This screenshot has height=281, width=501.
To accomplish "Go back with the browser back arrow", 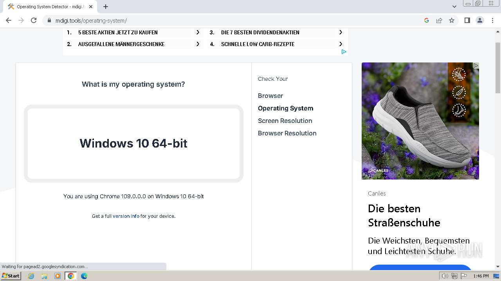I will [x=9, y=20].
